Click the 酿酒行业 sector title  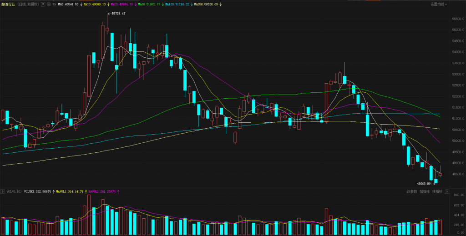click(9, 4)
